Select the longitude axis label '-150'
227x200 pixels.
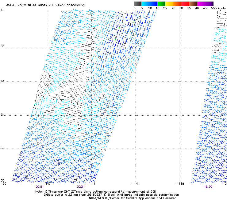tap(3, 184)
